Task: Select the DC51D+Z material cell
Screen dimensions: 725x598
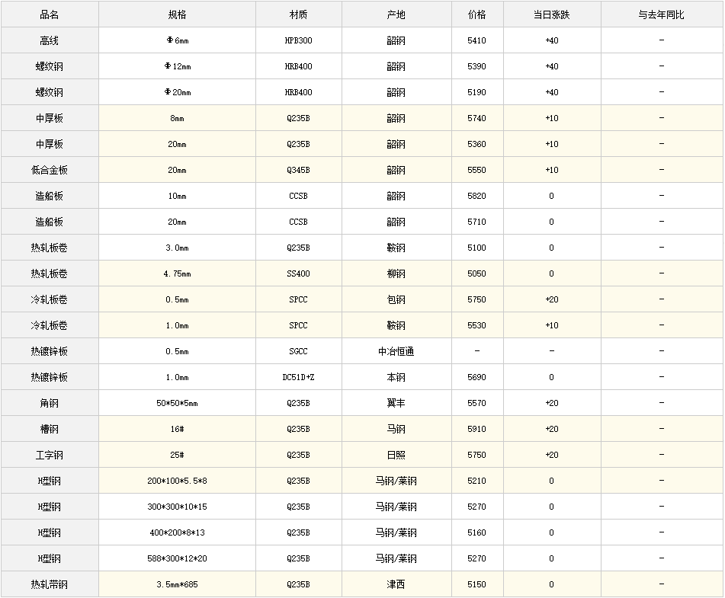Action: 299,377
